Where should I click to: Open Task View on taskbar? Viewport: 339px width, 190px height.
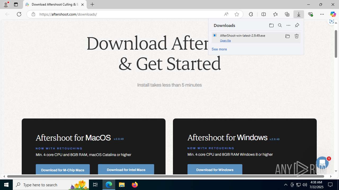[95, 185]
